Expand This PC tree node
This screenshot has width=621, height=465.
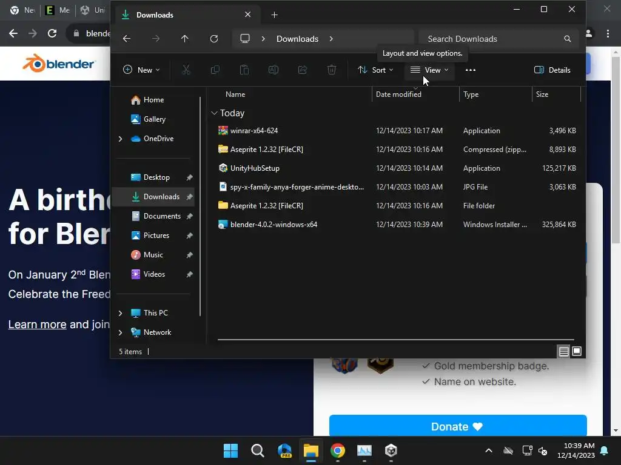(x=121, y=313)
